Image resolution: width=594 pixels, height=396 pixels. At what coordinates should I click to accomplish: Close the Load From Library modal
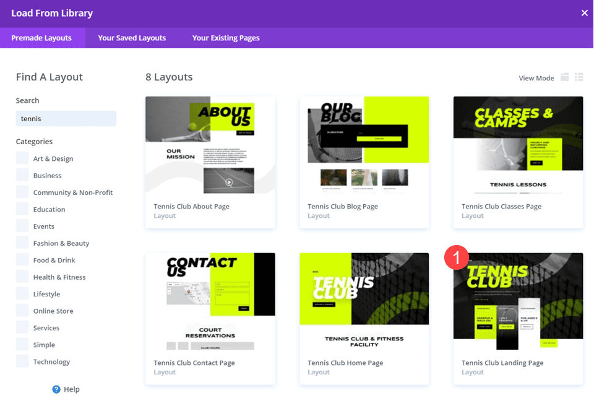click(x=583, y=13)
